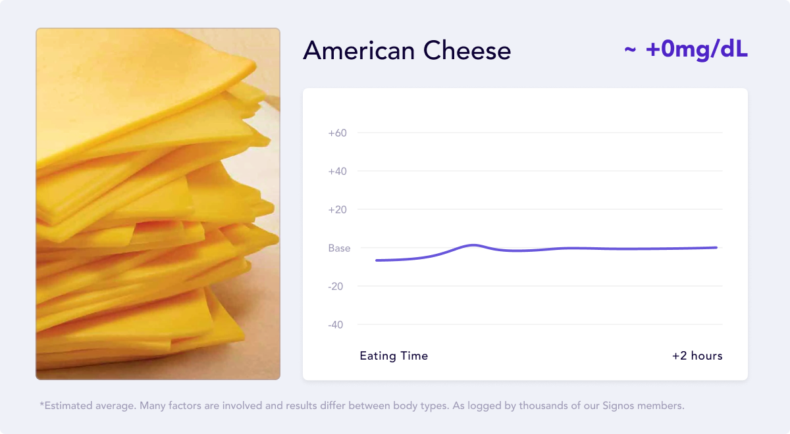The width and height of the screenshot is (790, 434).
Task: Click the +2 hours label
Action: pyautogui.click(x=697, y=356)
